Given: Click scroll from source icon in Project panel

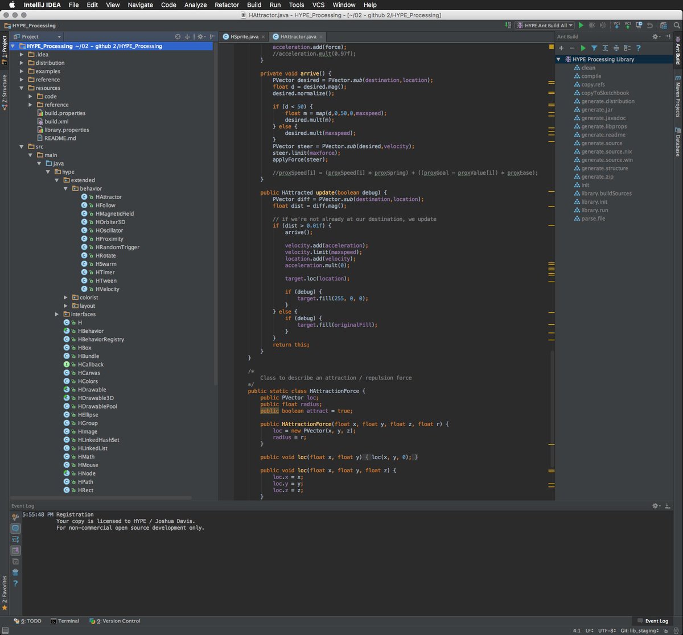Looking at the screenshot, I should tap(178, 36).
